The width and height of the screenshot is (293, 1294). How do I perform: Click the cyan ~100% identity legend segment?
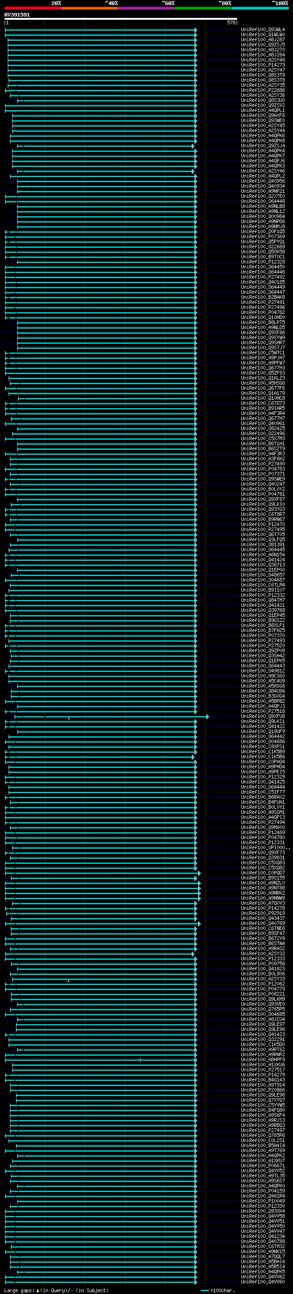(260, 8)
